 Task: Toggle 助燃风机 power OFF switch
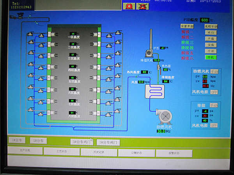(x=214, y=92)
